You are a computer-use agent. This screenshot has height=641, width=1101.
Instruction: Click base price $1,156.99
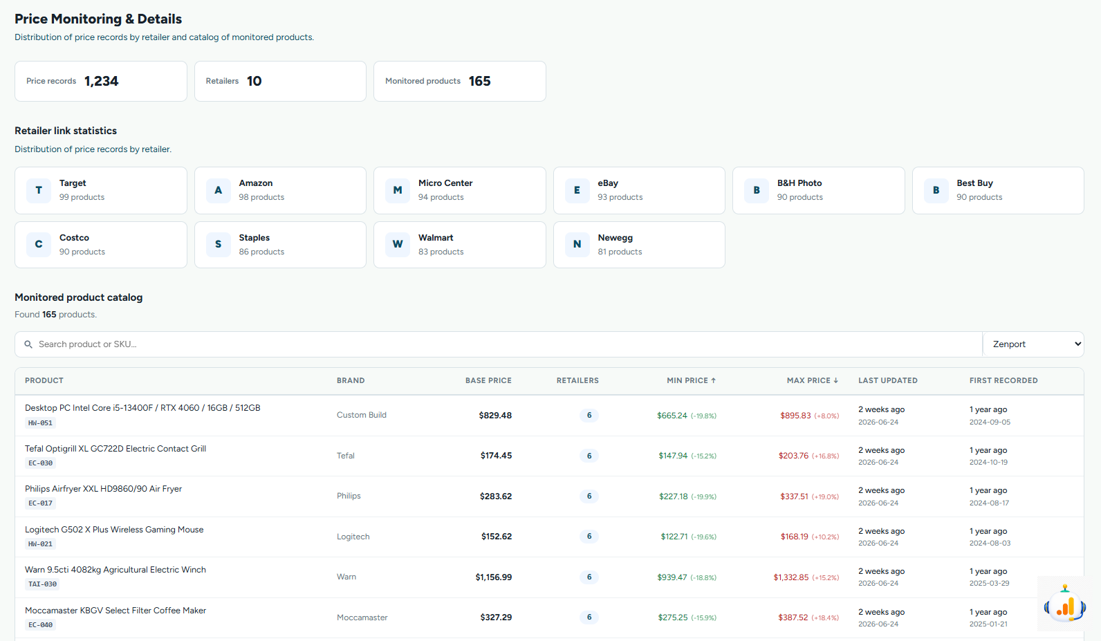coord(494,577)
